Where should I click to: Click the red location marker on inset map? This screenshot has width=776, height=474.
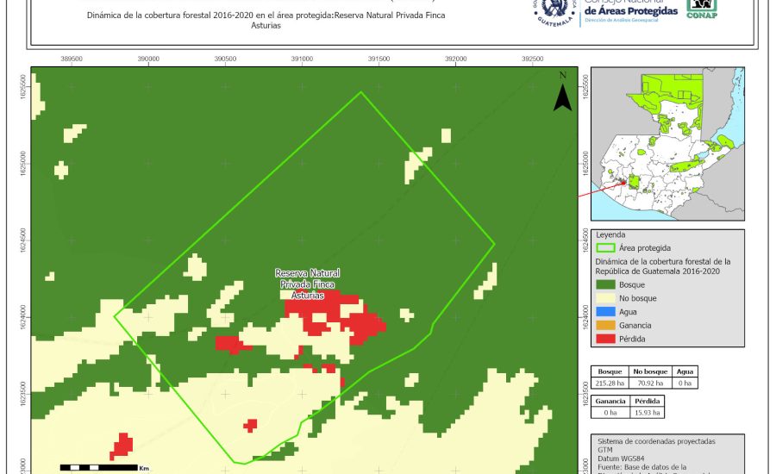click(x=623, y=181)
